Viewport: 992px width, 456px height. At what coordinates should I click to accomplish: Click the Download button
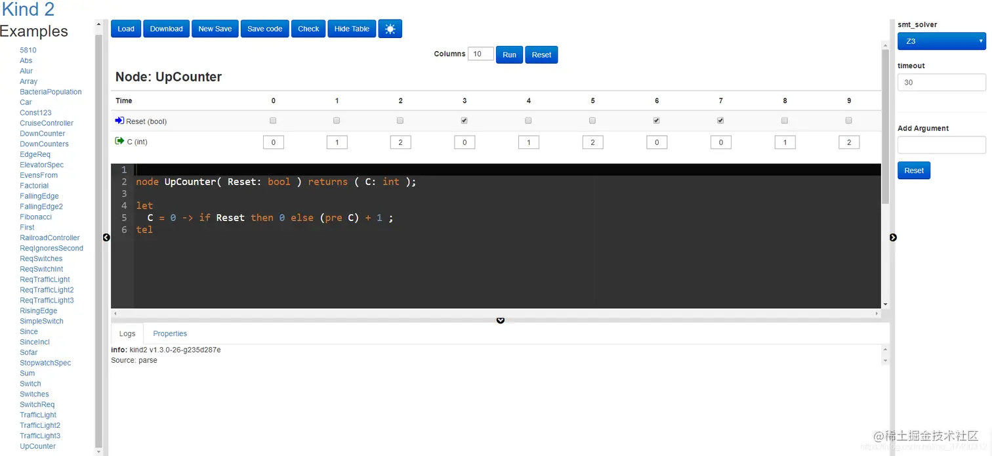click(x=166, y=29)
